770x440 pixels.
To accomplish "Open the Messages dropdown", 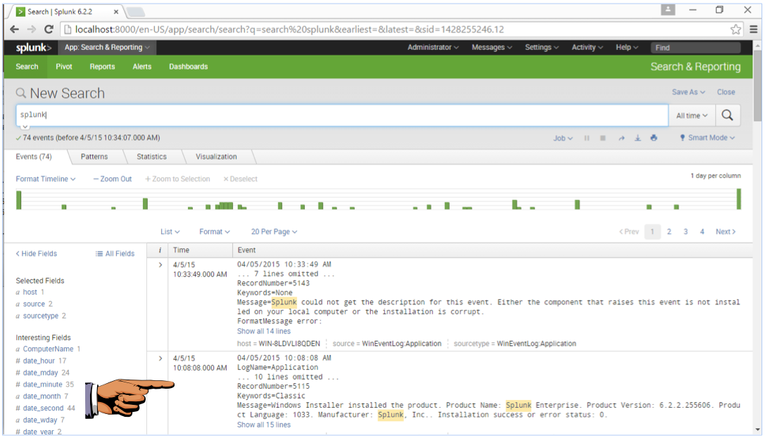I will (491, 48).
